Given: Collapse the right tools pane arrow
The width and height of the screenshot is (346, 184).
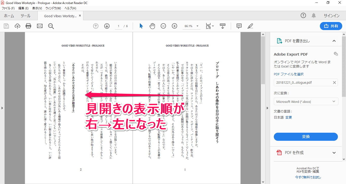Looking at the screenshot, I should click(267, 108).
